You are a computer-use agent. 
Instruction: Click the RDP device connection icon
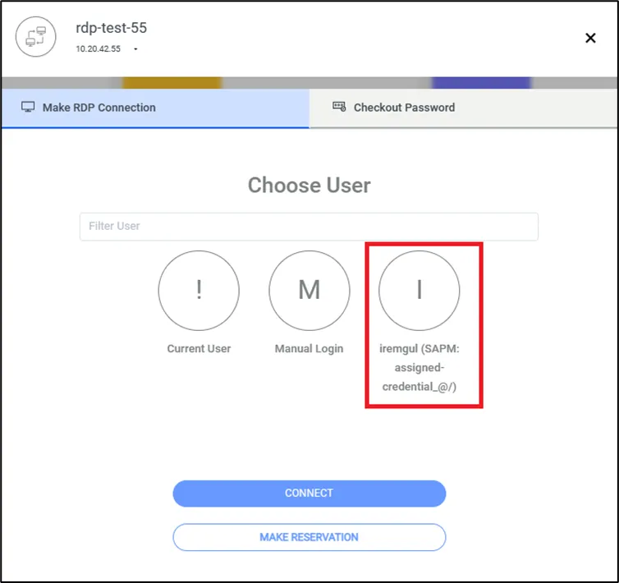(35, 37)
